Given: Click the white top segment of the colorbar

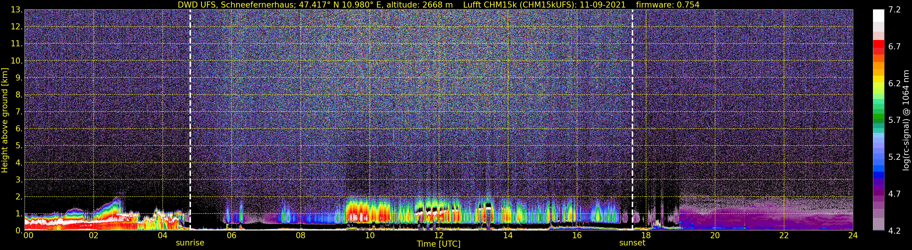Looking at the screenshot, I should click(x=878, y=15).
